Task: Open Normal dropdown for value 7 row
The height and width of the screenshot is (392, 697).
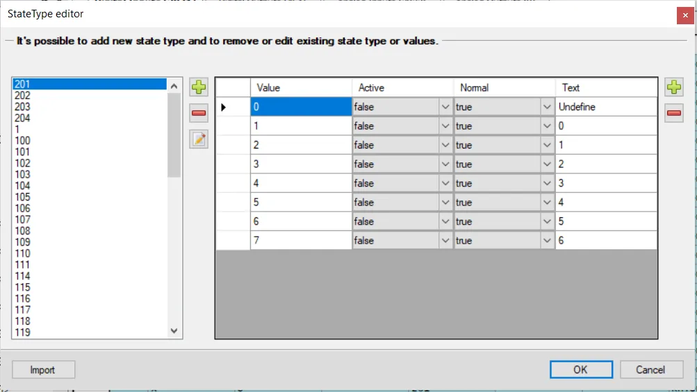Action: (547, 241)
